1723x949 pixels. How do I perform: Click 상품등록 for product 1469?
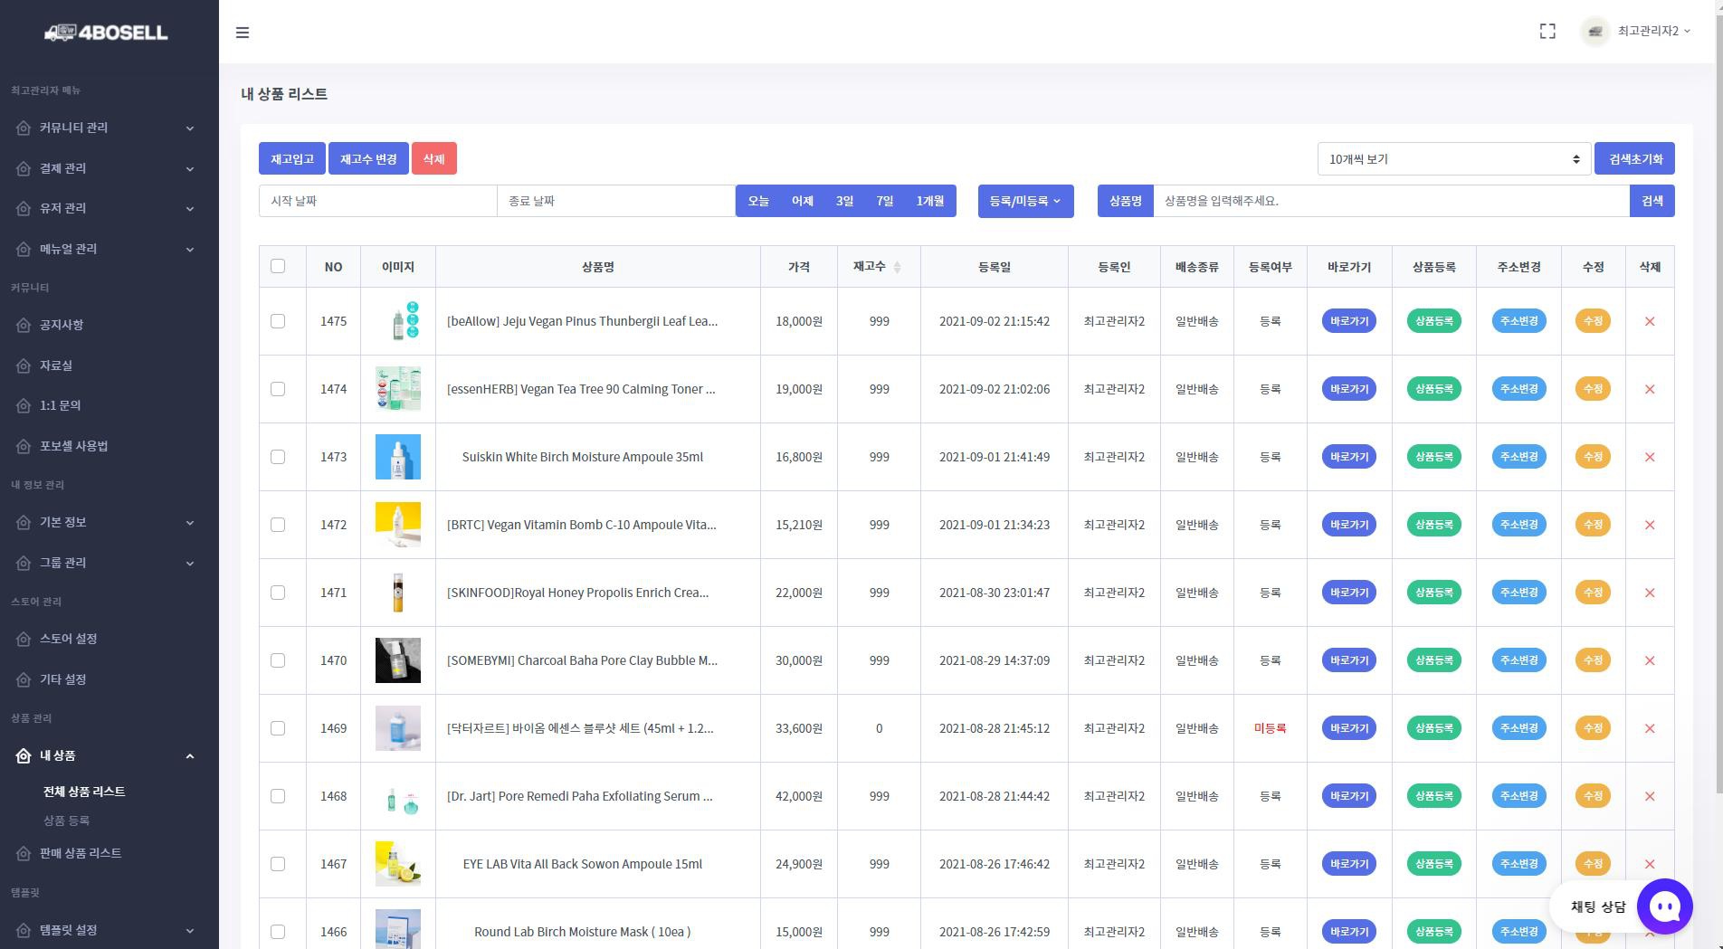click(x=1433, y=728)
